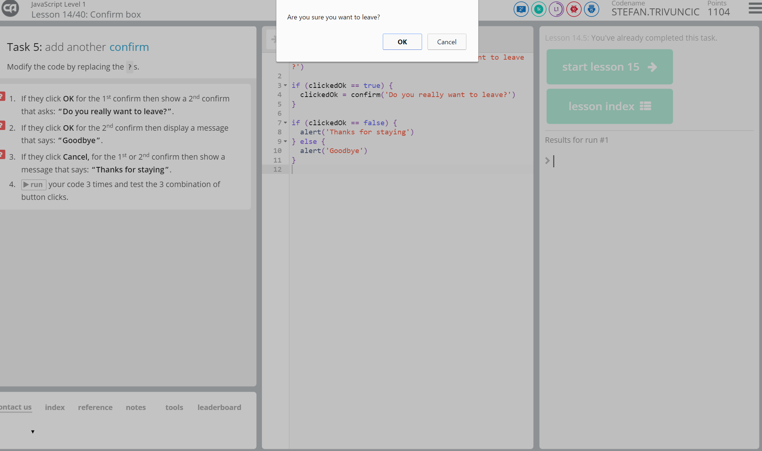Open the leaderboard tab
Screen dimensions: 762x451
click(x=219, y=407)
